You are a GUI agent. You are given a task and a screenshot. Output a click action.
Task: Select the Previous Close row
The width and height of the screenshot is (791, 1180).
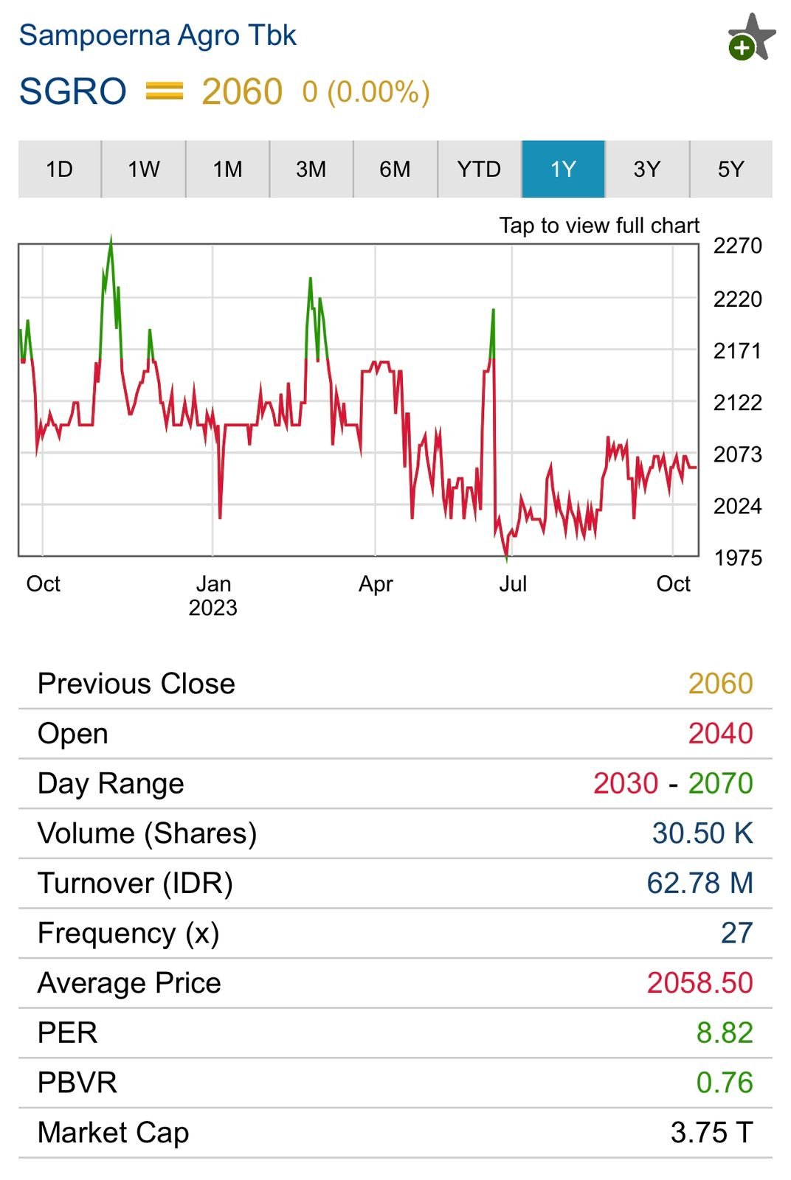pyautogui.click(x=395, y=684)
